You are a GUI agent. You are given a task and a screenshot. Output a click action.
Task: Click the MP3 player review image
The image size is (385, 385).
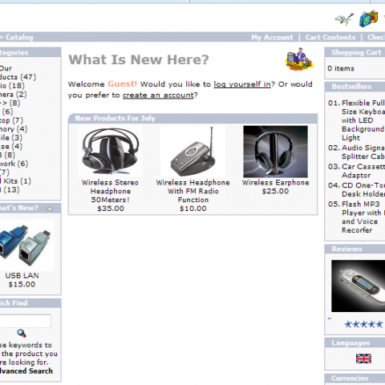point(359,286)
